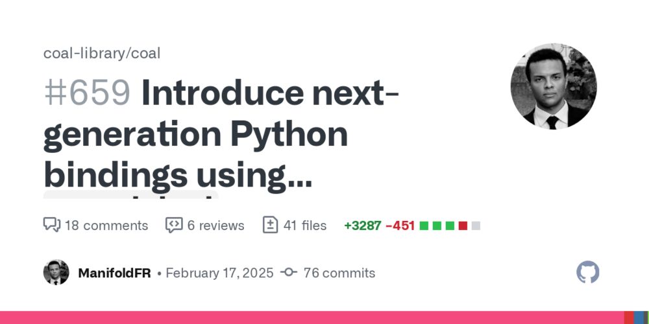Click the +3287 additions count

coord(362,226)
